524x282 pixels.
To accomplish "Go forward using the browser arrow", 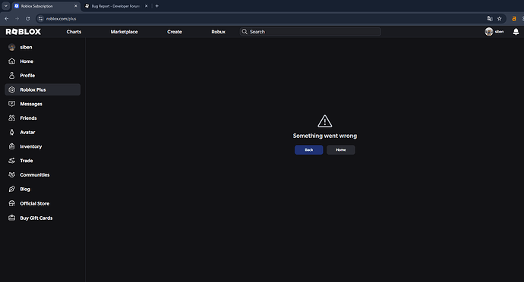I will tap(17, 19).
